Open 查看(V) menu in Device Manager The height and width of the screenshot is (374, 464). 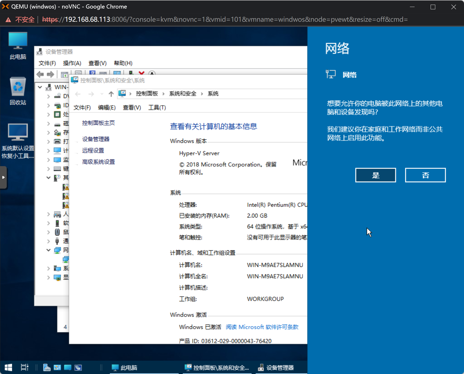coord(97,63)
